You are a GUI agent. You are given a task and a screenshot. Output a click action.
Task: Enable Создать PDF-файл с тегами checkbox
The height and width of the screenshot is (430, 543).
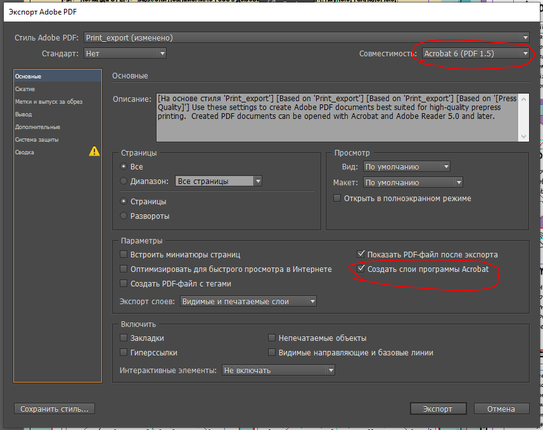click(124, 284)
